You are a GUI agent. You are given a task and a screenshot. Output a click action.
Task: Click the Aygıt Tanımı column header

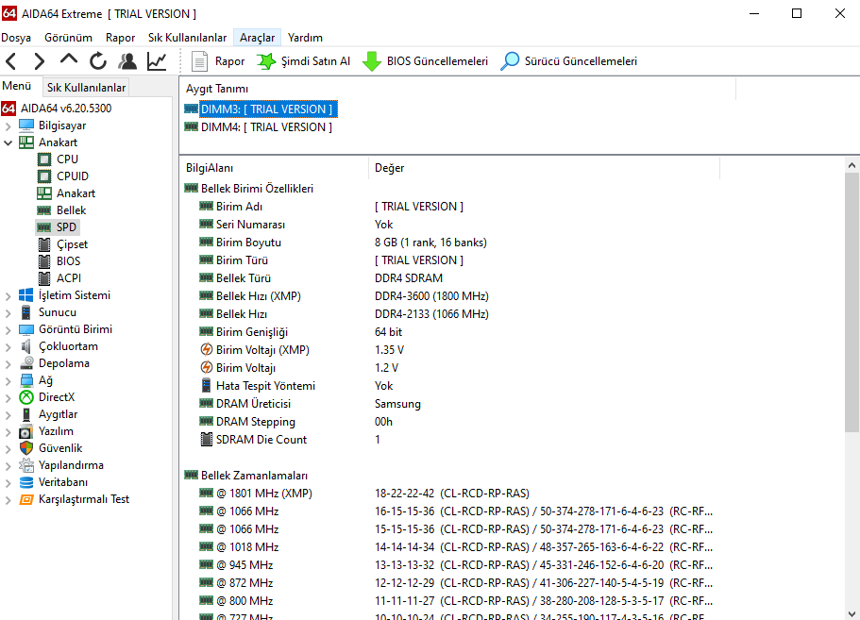pyautogui.click(x=458, y=89)
